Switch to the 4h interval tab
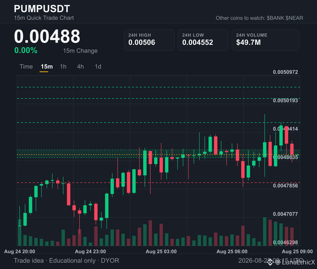Image resolution: width=317 pixels, height=269 pixels. pos(80,66)
